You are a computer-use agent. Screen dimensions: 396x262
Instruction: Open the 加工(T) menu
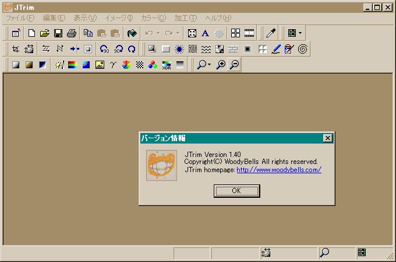point(185,18)
